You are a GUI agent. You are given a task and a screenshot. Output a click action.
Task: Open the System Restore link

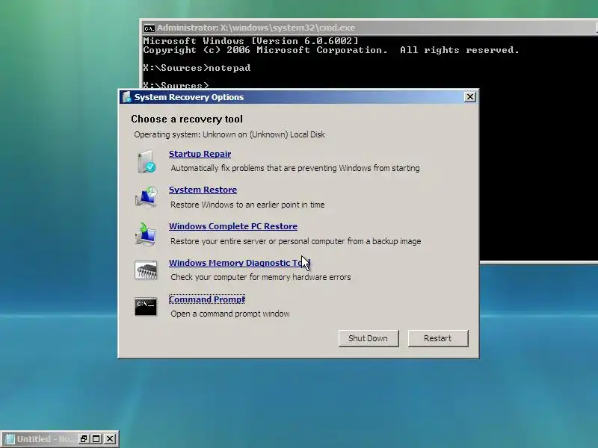(203, 190)
